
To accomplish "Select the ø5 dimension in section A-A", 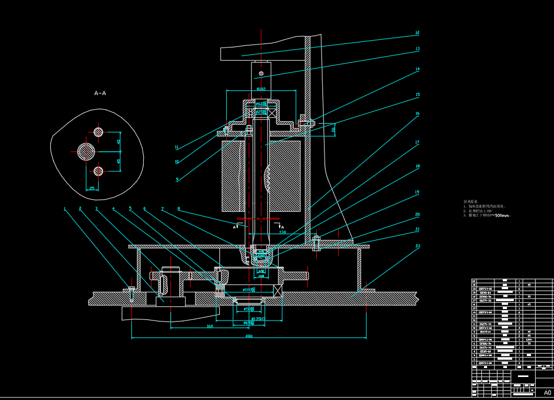I will (92, 188).
